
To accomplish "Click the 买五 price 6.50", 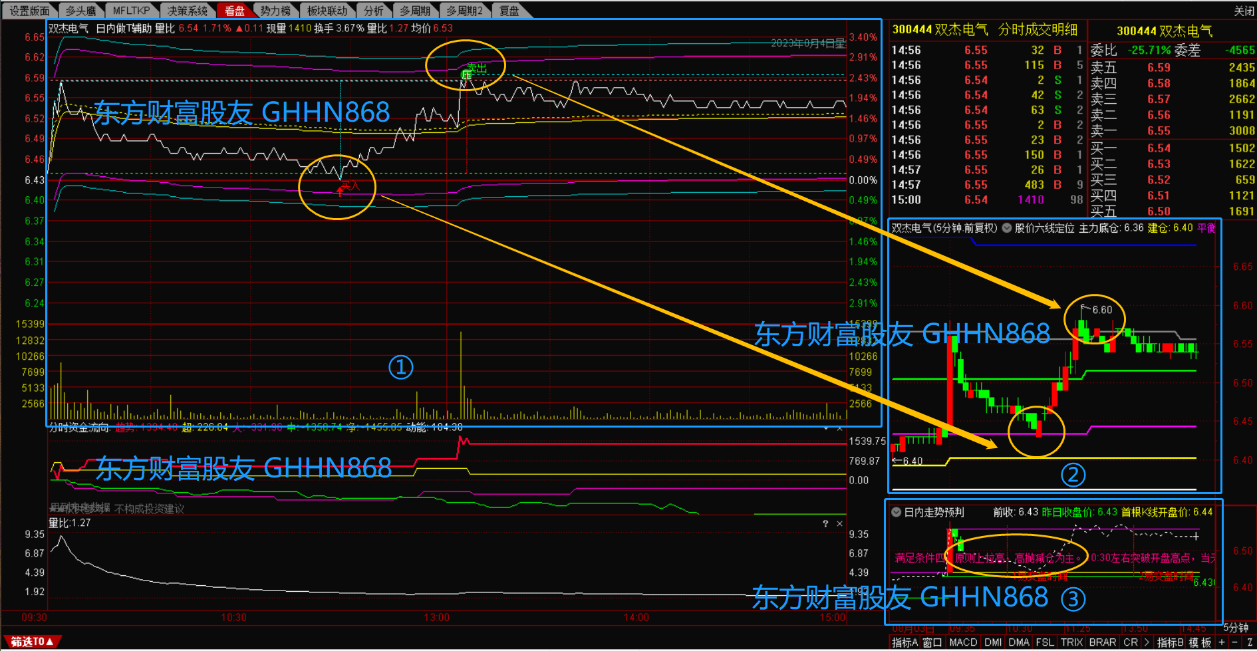I will (1159, 211).
